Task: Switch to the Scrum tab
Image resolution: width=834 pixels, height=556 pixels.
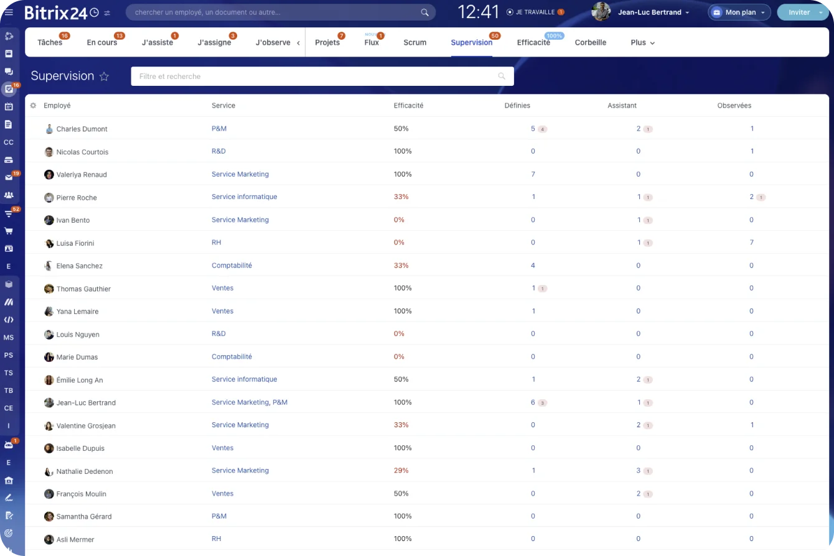Action: 415,42
